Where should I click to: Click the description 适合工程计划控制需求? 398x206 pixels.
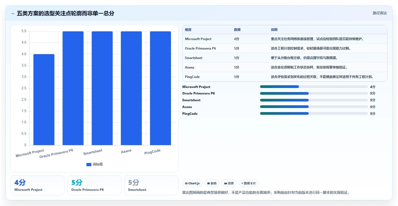click(287, 48)
